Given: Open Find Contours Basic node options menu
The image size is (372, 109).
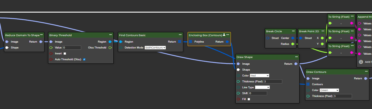Looking at the screenshot, I should click(x=180, y=35).
